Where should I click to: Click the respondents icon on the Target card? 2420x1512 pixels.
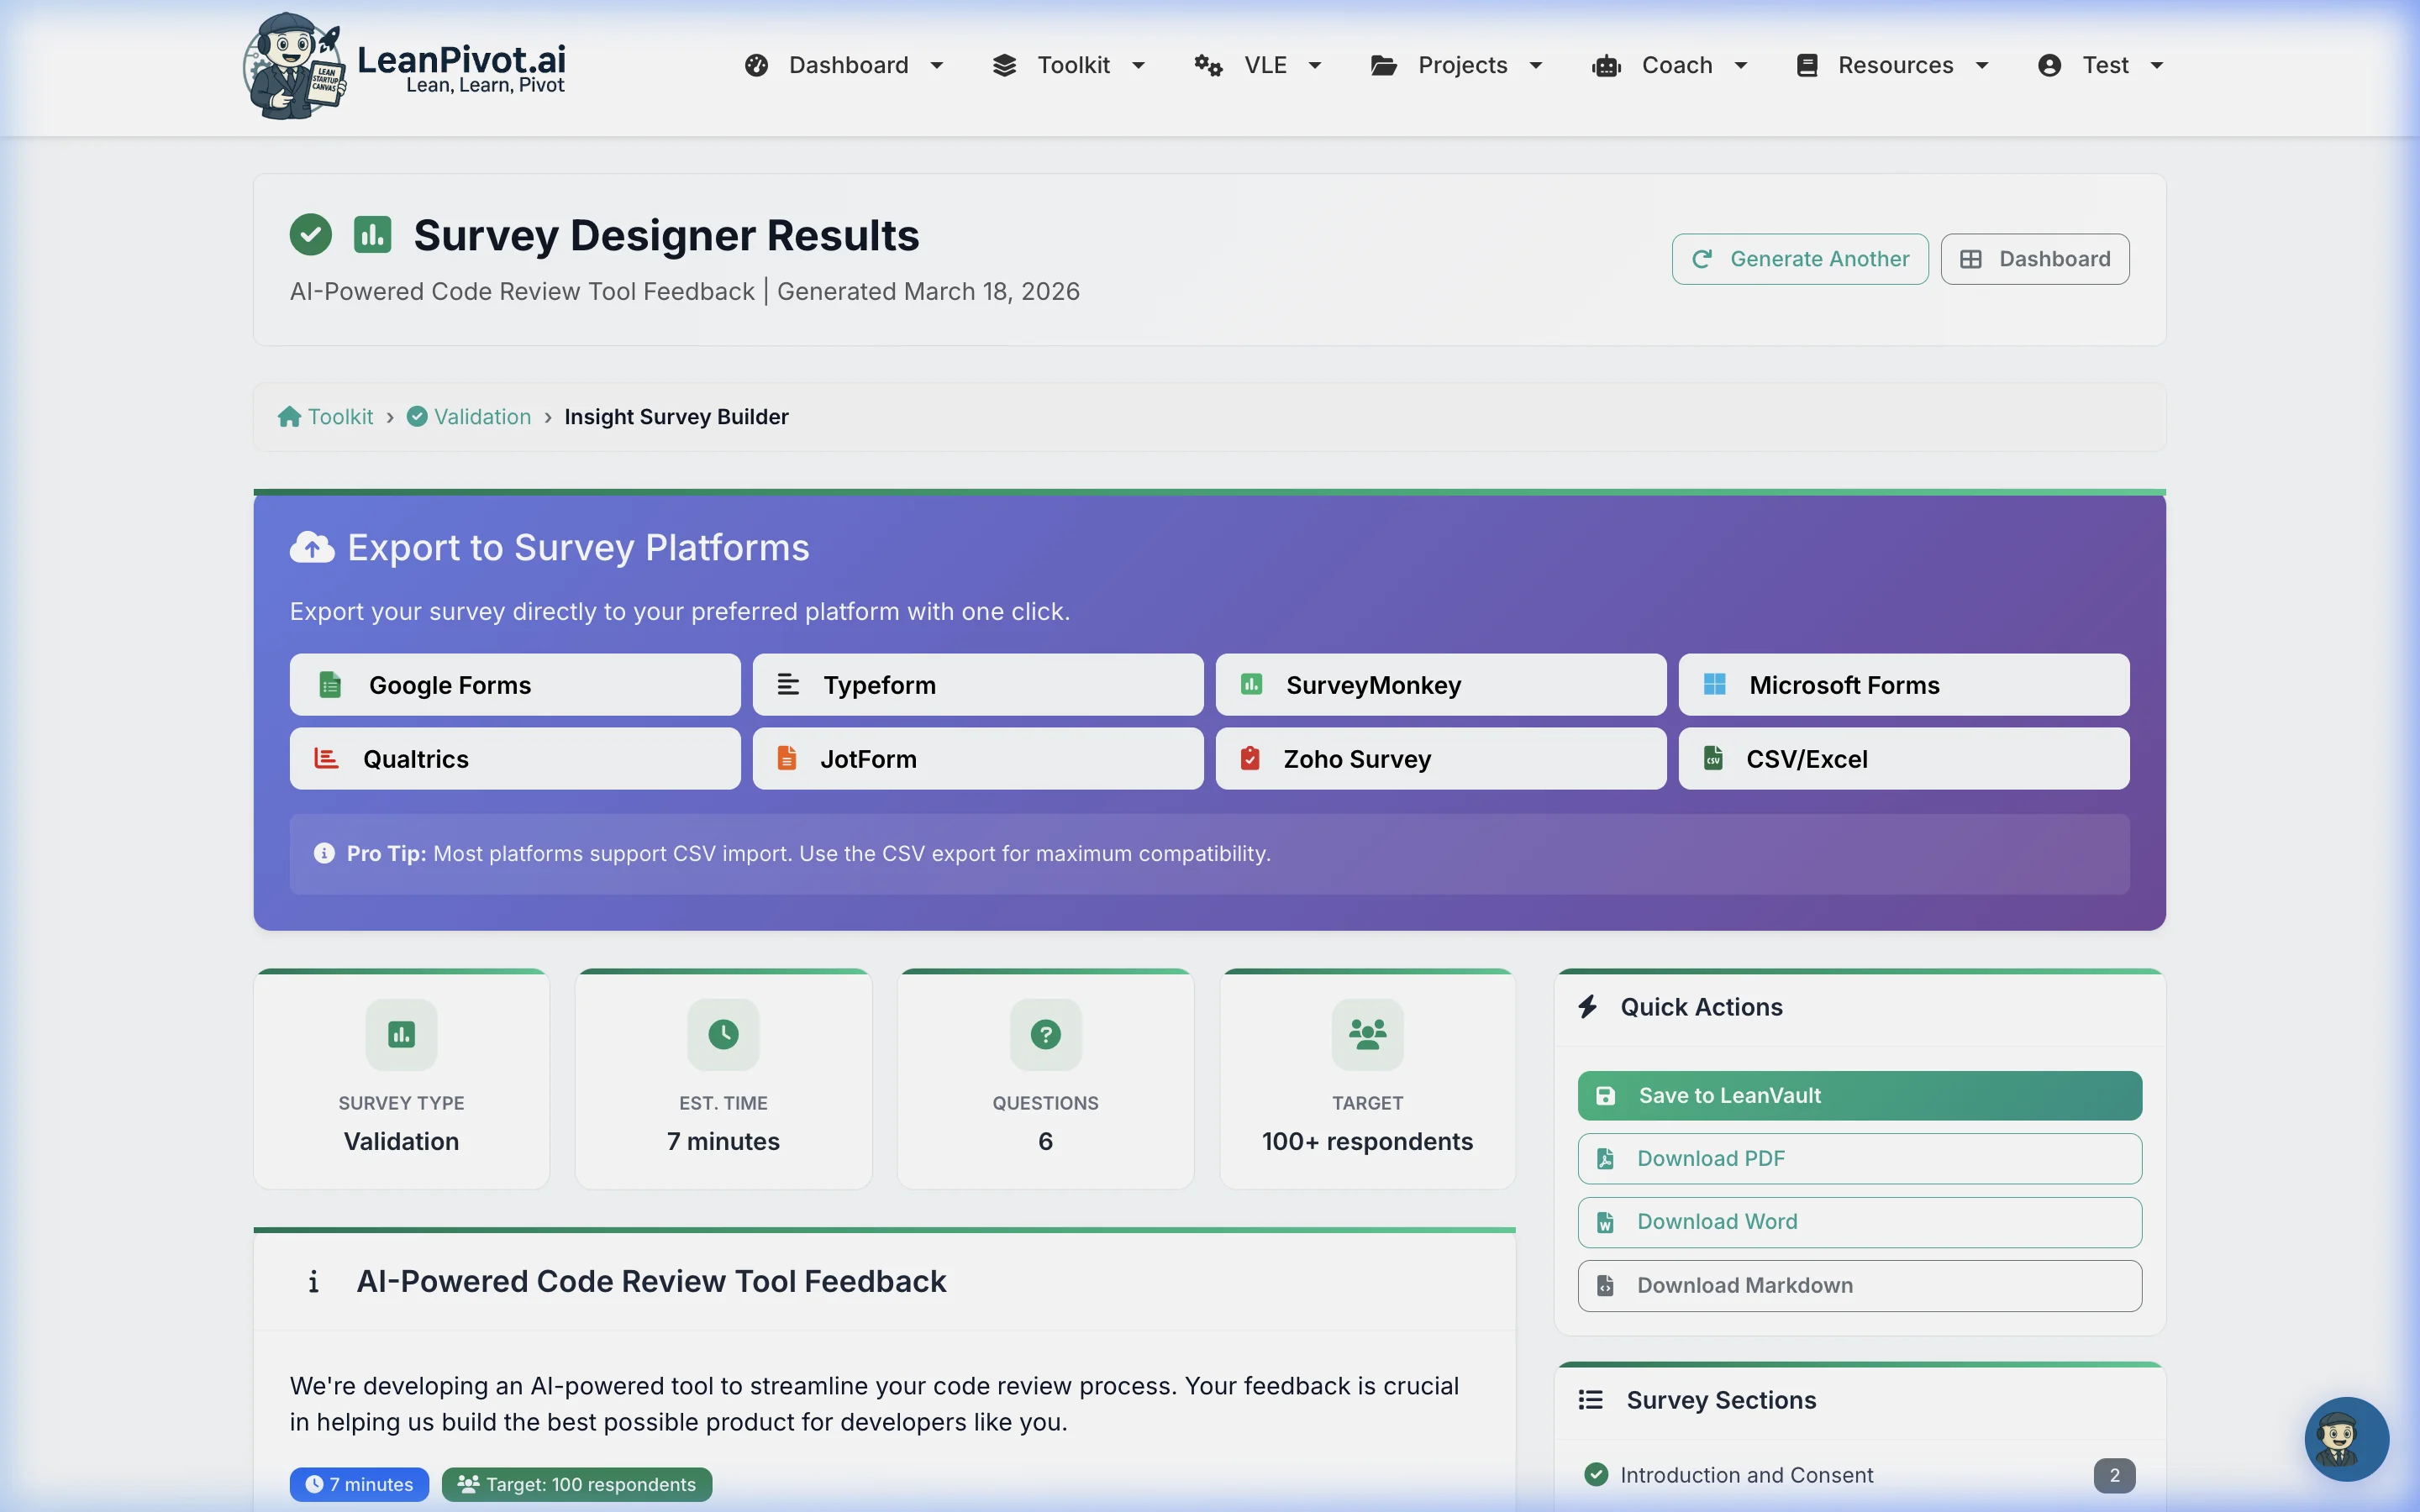[1366, 1033]
